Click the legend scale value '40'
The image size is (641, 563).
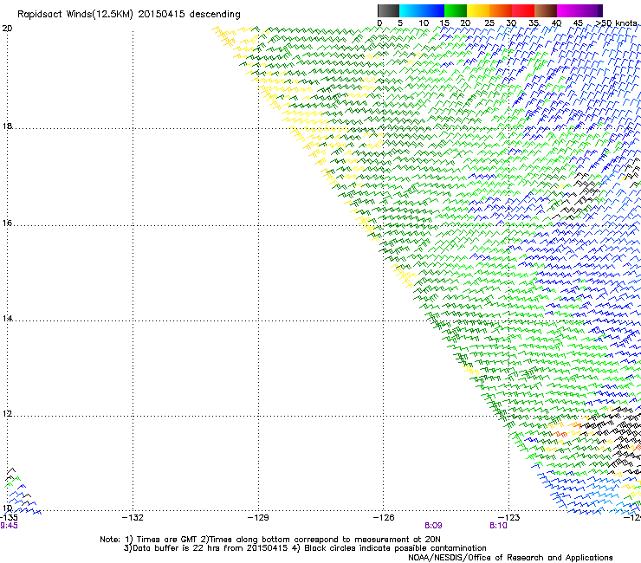coord(556,23)
